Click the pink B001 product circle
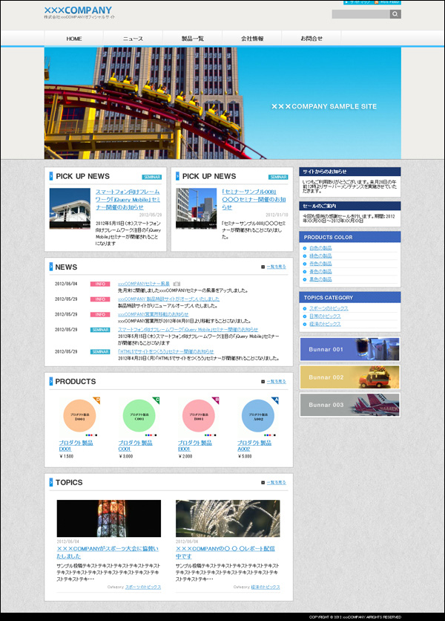Image resolution: width=445 pixels, height=621 pixels. point(199,416)
